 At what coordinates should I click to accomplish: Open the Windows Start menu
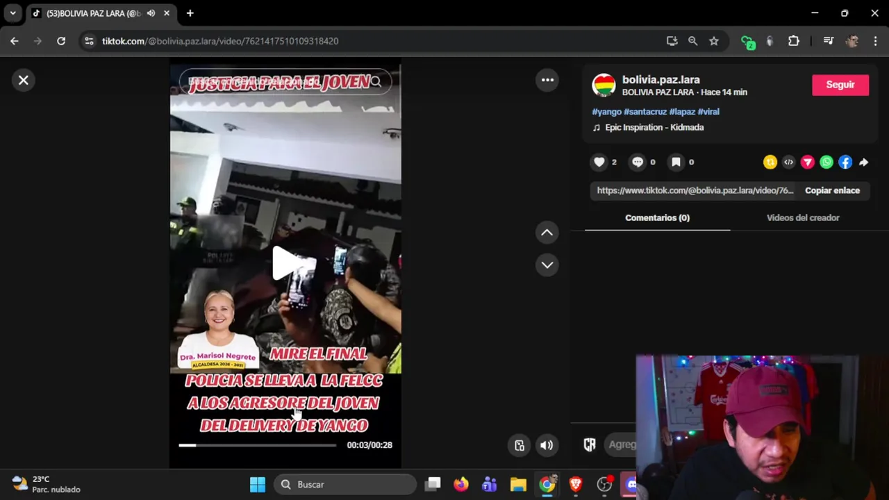tap(257, 484)
